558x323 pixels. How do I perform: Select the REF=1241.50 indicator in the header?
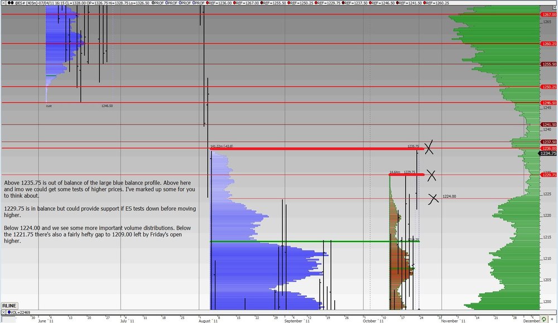[410, 3]
